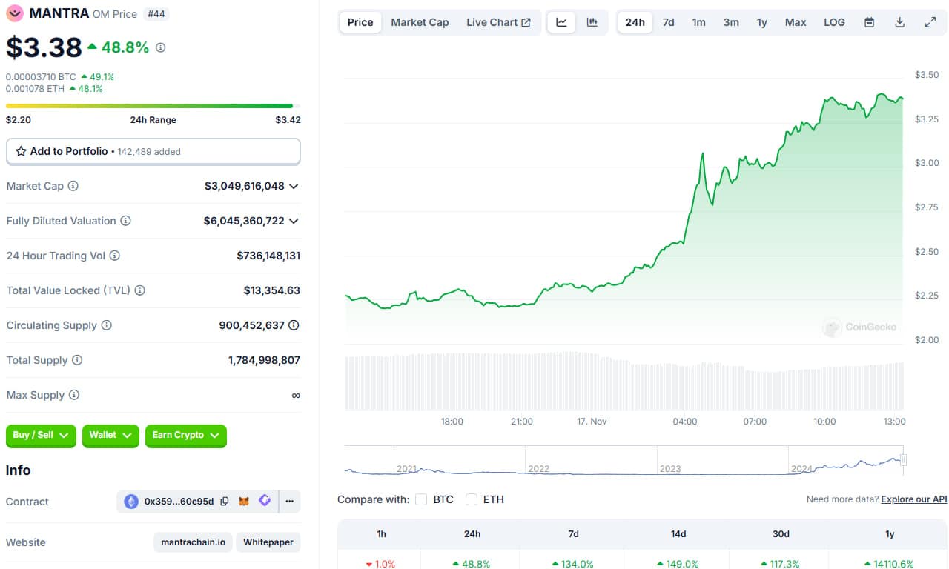Expand the chart to fullscreen
The width and height of the screenshot is (949, 569).
click(930, 22)
